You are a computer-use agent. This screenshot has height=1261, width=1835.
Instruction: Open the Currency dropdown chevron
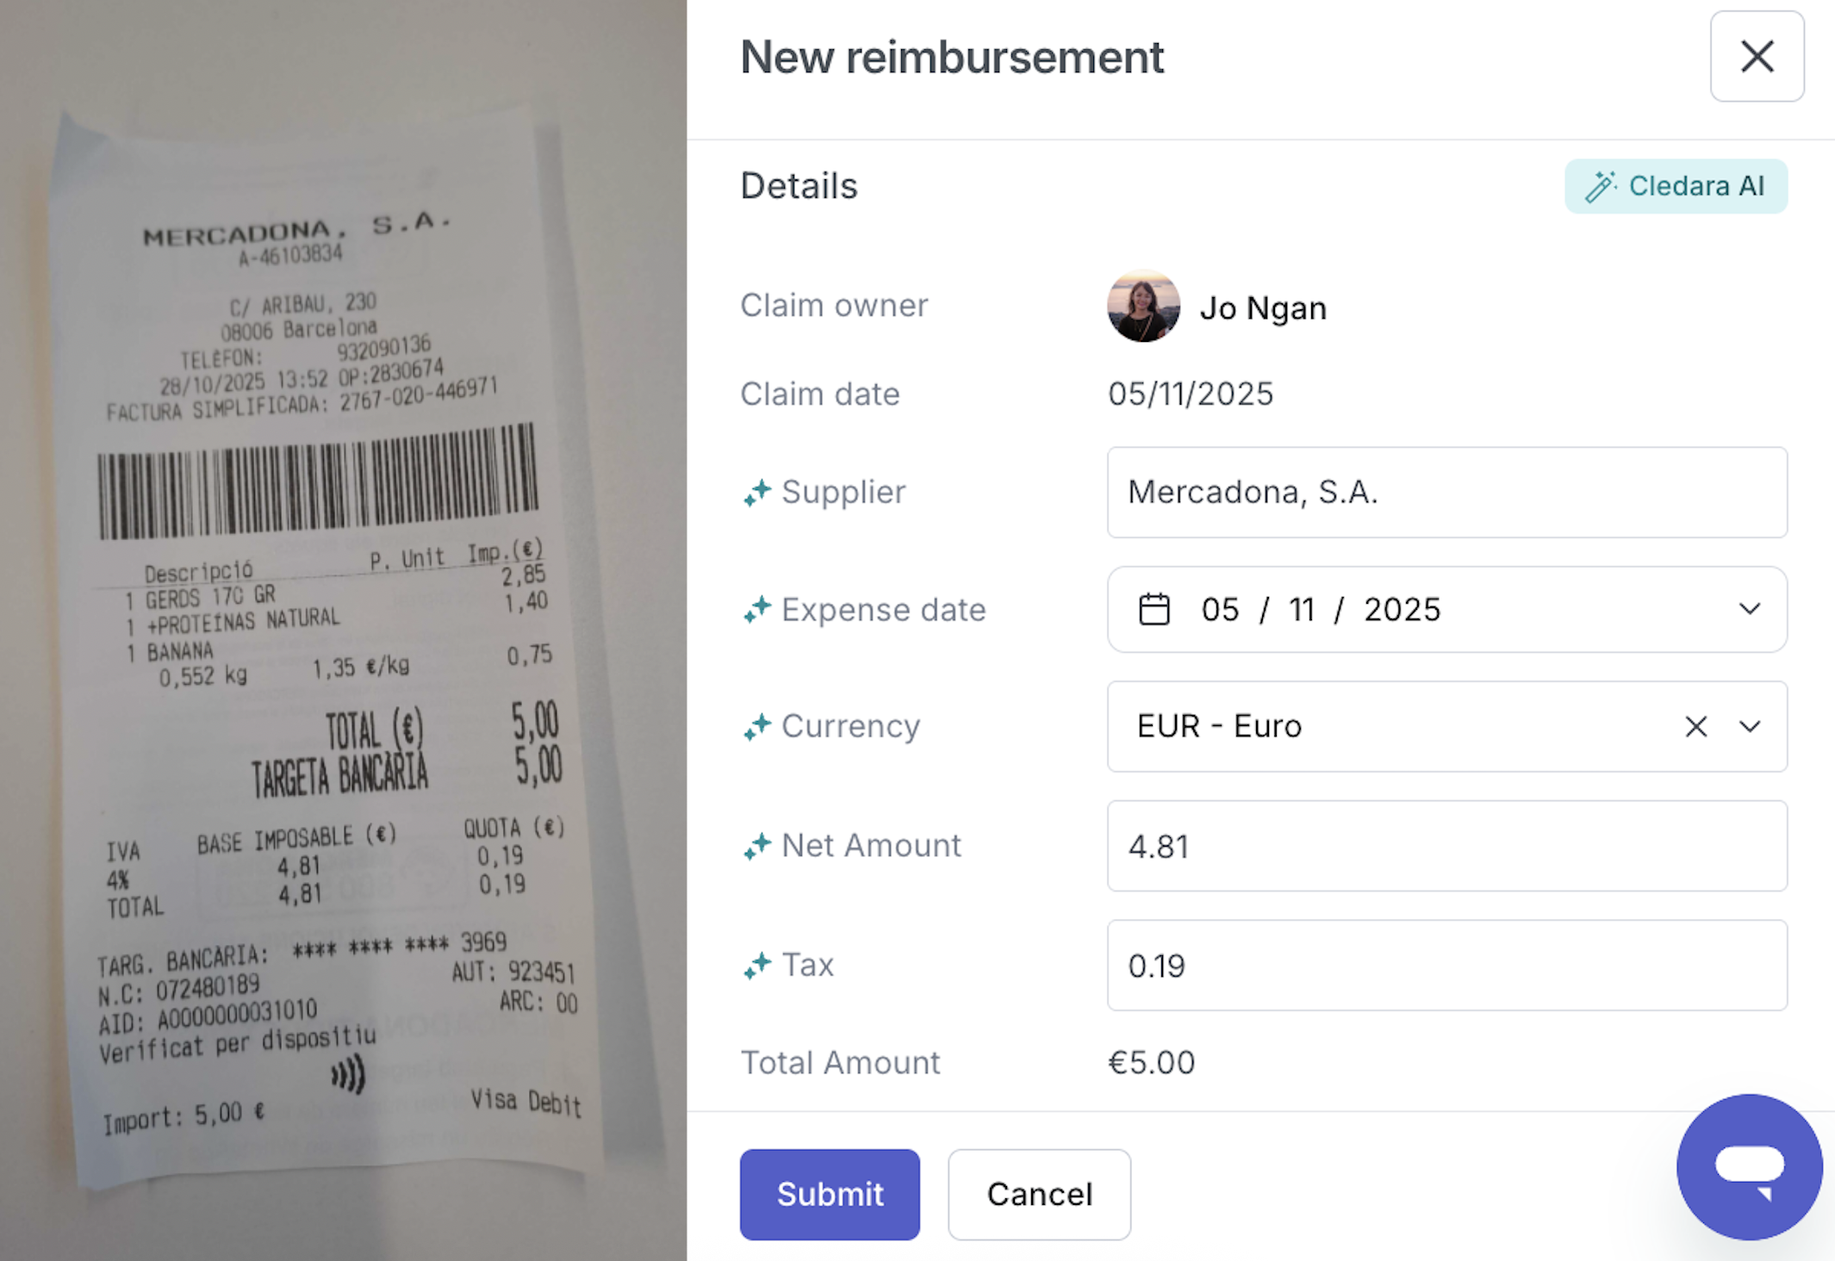1749,727
